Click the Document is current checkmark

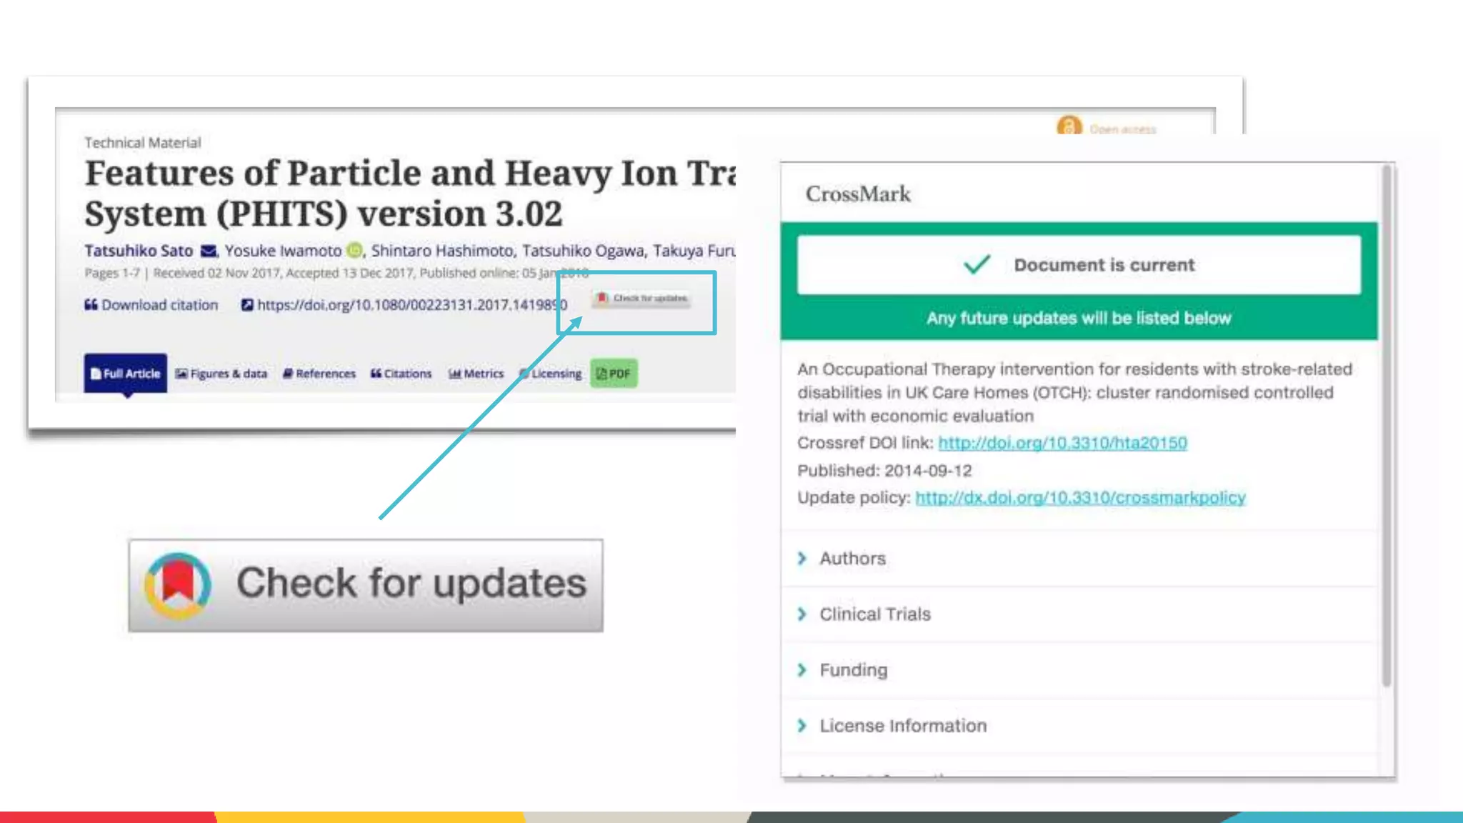tap(977, 265)
